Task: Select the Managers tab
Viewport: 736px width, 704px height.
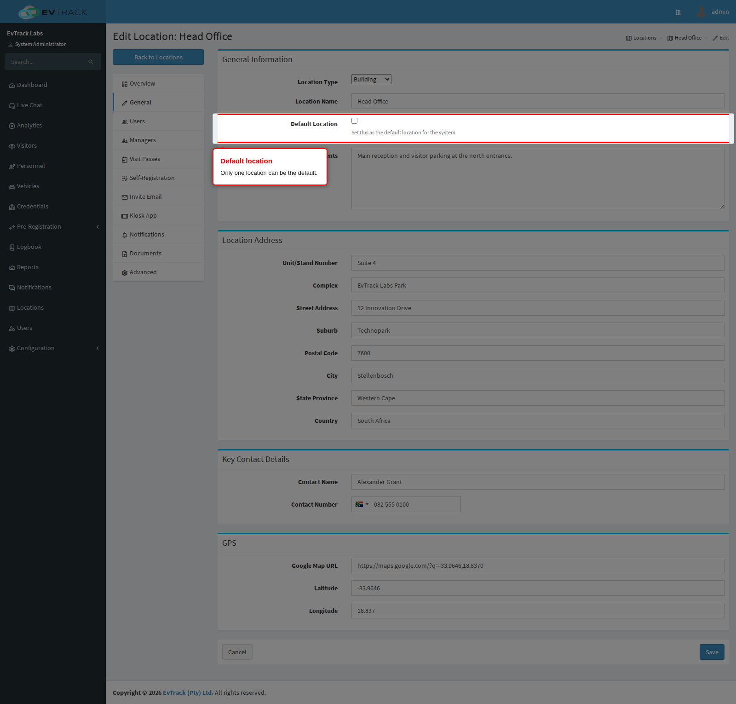Action: tap(158, 140)
